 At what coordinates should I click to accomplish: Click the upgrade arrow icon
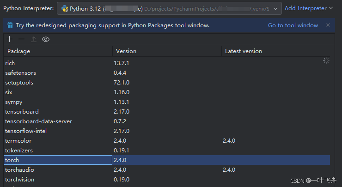[x=34, y=39]
